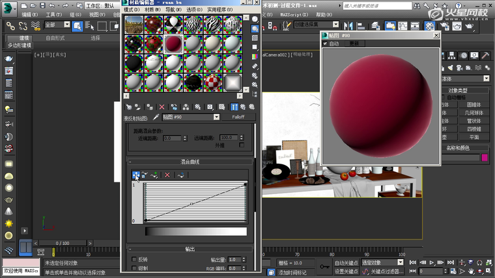Viewport: 495px width, 278px height.
Task: Enable the 反转 (Invert) checkbox
Action: coord(134,259)
